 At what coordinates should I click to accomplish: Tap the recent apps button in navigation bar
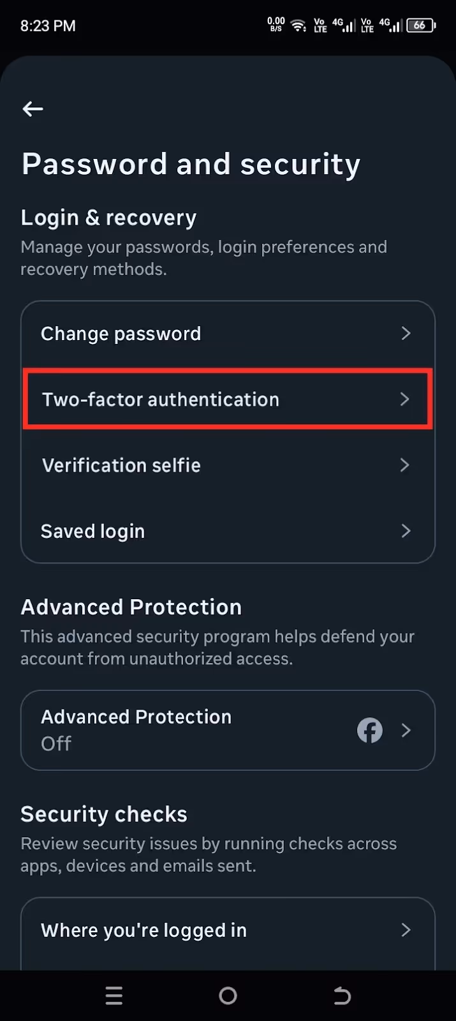(114, 995)
